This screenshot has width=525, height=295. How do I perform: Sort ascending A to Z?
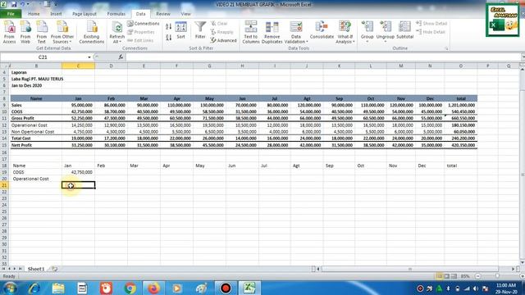point(169,26)
